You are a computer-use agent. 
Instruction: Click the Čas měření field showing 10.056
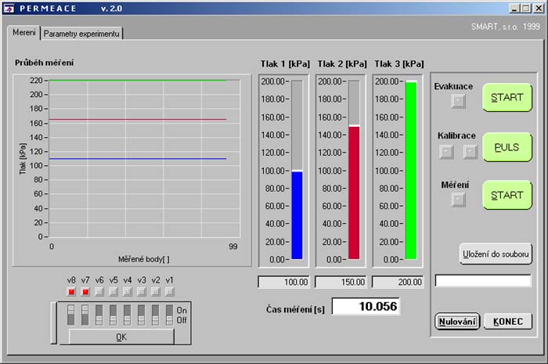366,306
